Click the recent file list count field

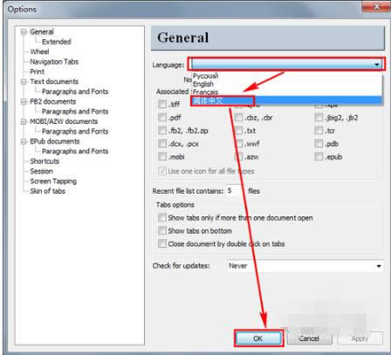(234, 191)
